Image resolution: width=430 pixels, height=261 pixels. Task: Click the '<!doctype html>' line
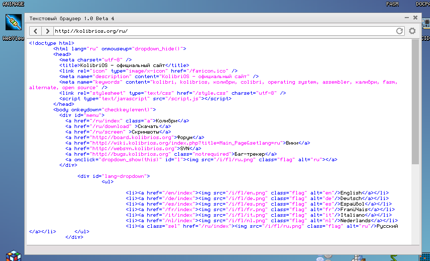(51, 43)
